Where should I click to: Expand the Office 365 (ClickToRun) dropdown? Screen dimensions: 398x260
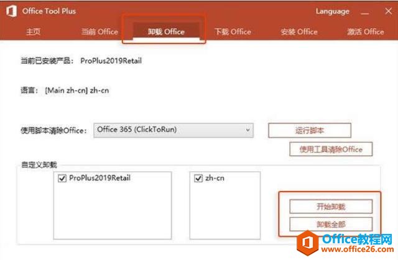[x=174, y=130]
